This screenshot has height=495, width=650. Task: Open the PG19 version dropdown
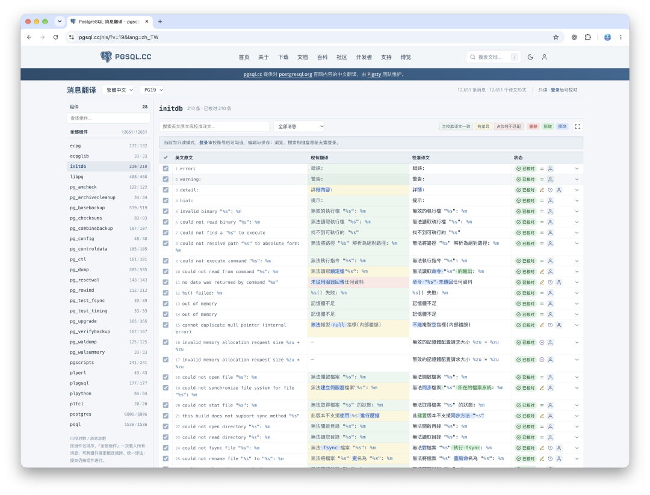152,90
